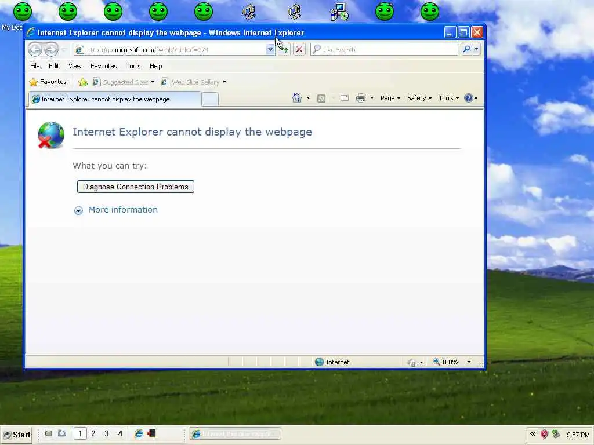Click the Read Mail envelope icon

tap(345, 98)
